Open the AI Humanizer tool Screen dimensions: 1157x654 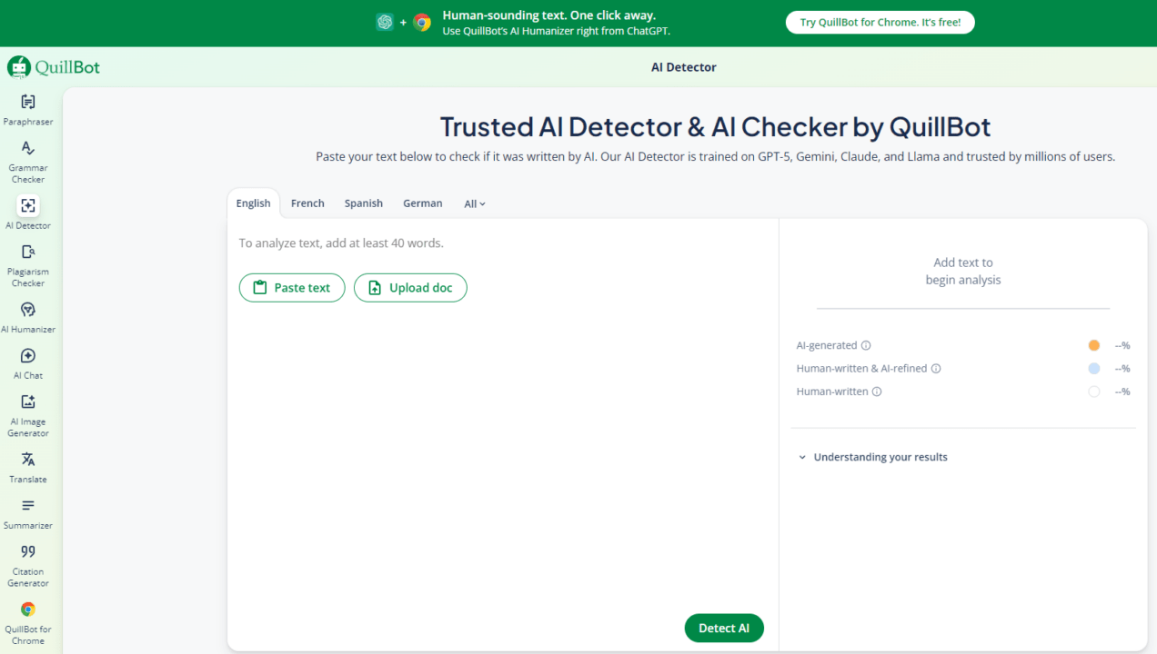point(28,316)
